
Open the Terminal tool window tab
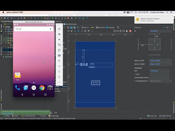pyautogui.click(x=42, y=116)
